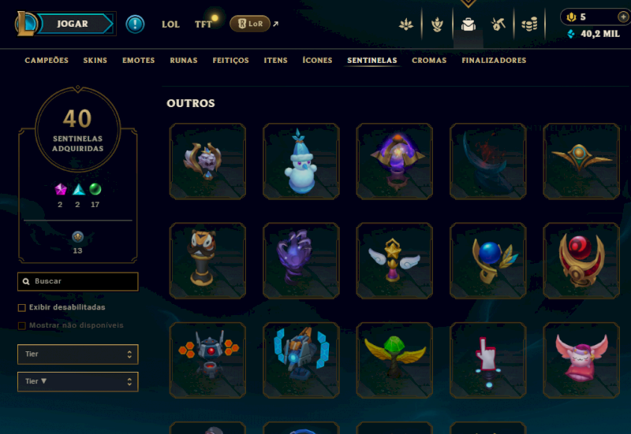Click the Profile emblem icon in the top bar
The width and height of the screenshot is (631, 434).
[405, 25]
